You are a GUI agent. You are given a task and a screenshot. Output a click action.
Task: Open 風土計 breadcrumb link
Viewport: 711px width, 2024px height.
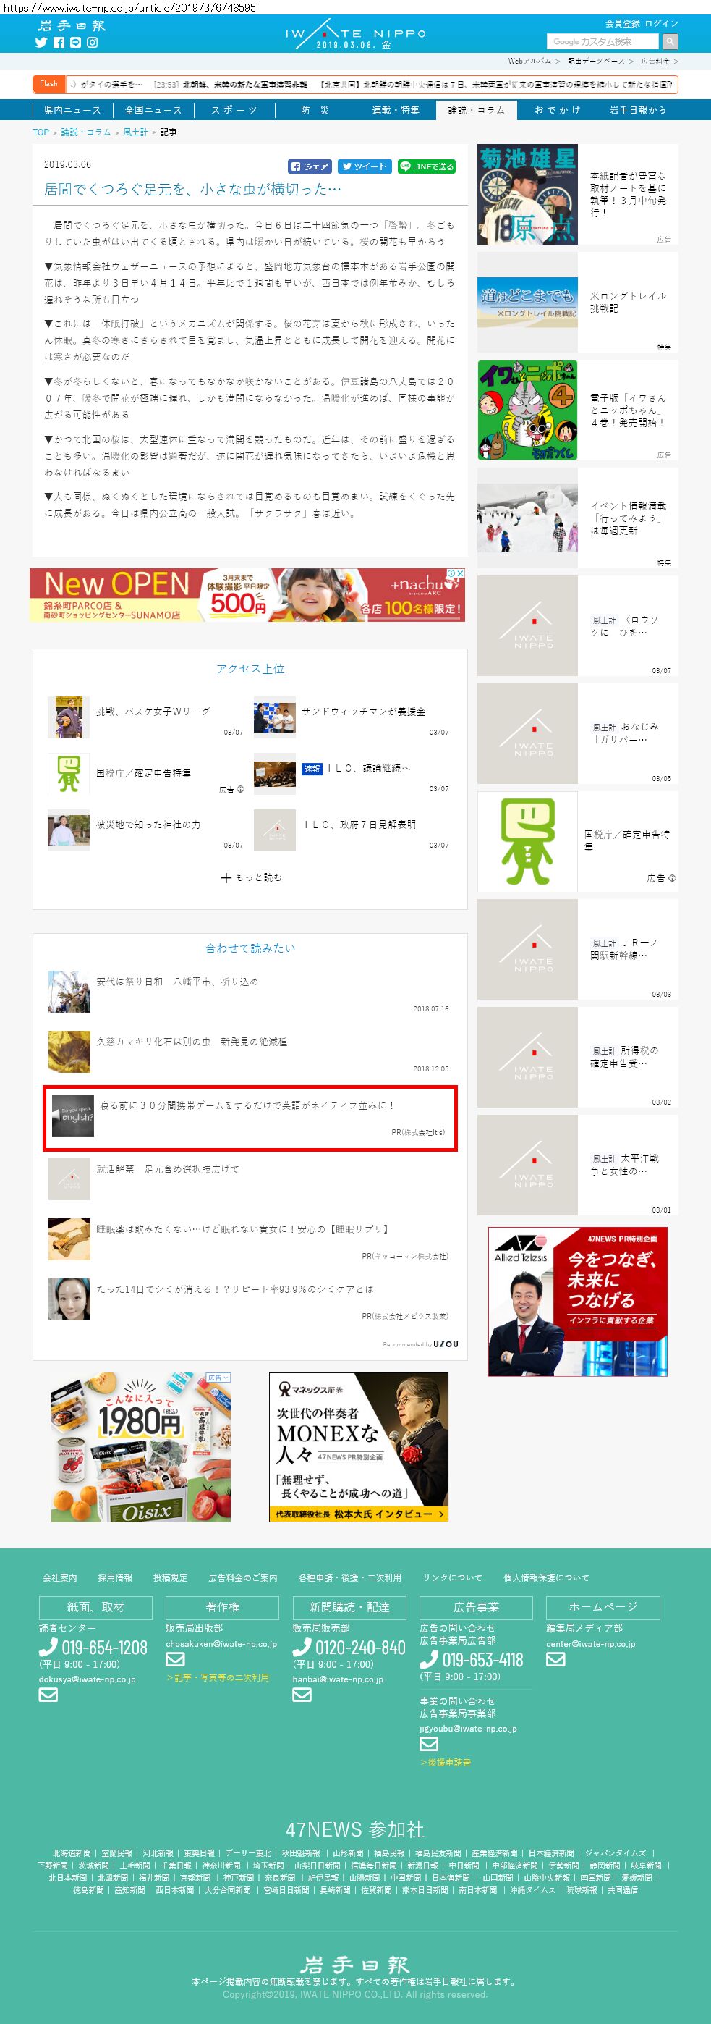click(x=136, y=132)
